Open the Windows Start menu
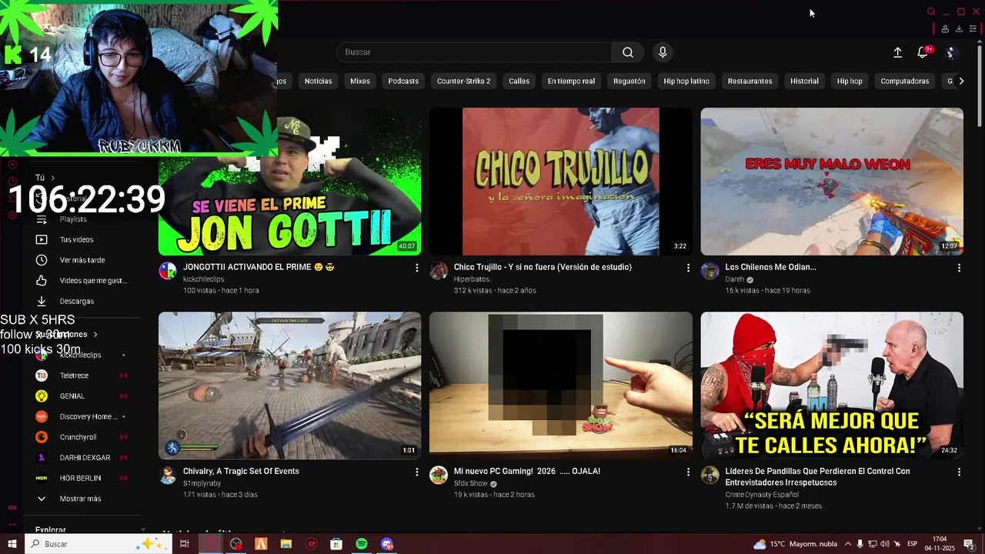 coord(12,544)
